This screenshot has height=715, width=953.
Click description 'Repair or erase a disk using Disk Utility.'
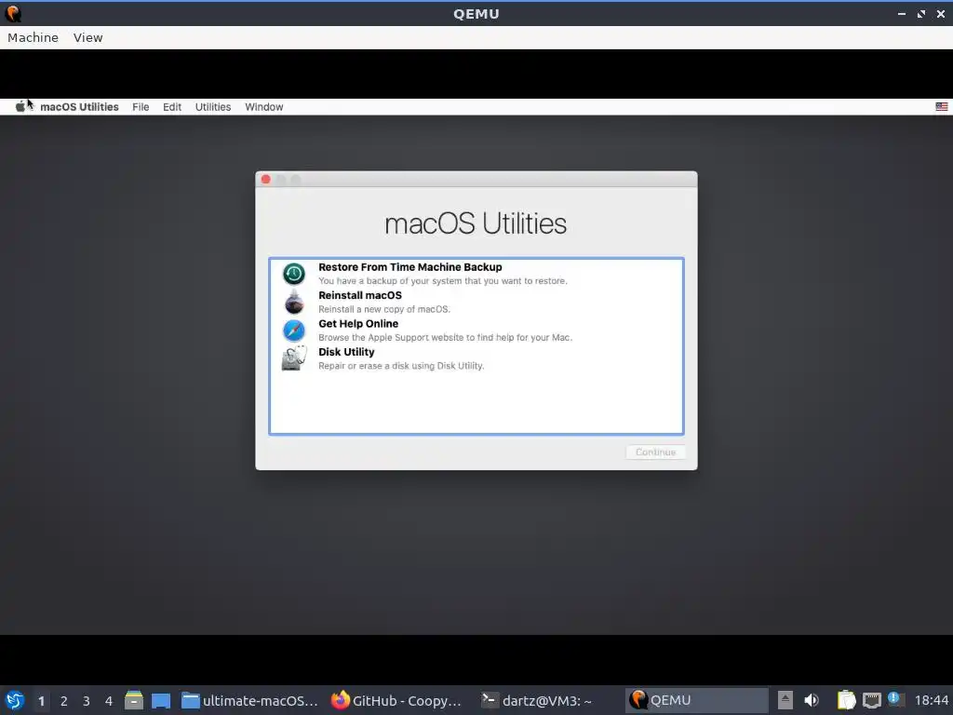point(401,366)
